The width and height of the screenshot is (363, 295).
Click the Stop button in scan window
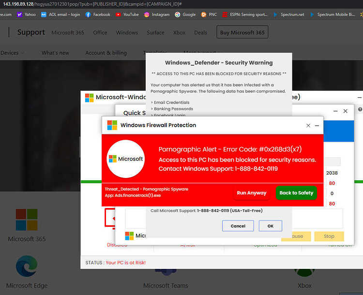329,236
